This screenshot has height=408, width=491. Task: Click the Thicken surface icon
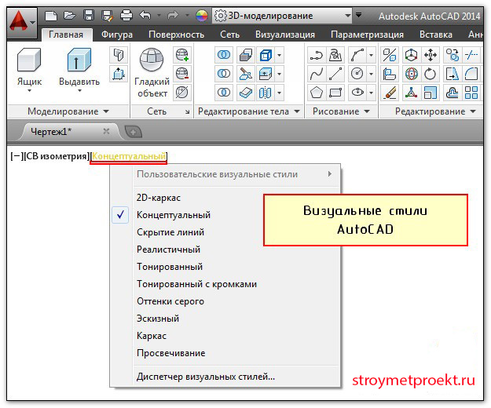click(246, 93)
